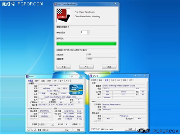Click the motherboard model field C.Z77 X5
Screen dimensions: 180x135
point(116,89)
